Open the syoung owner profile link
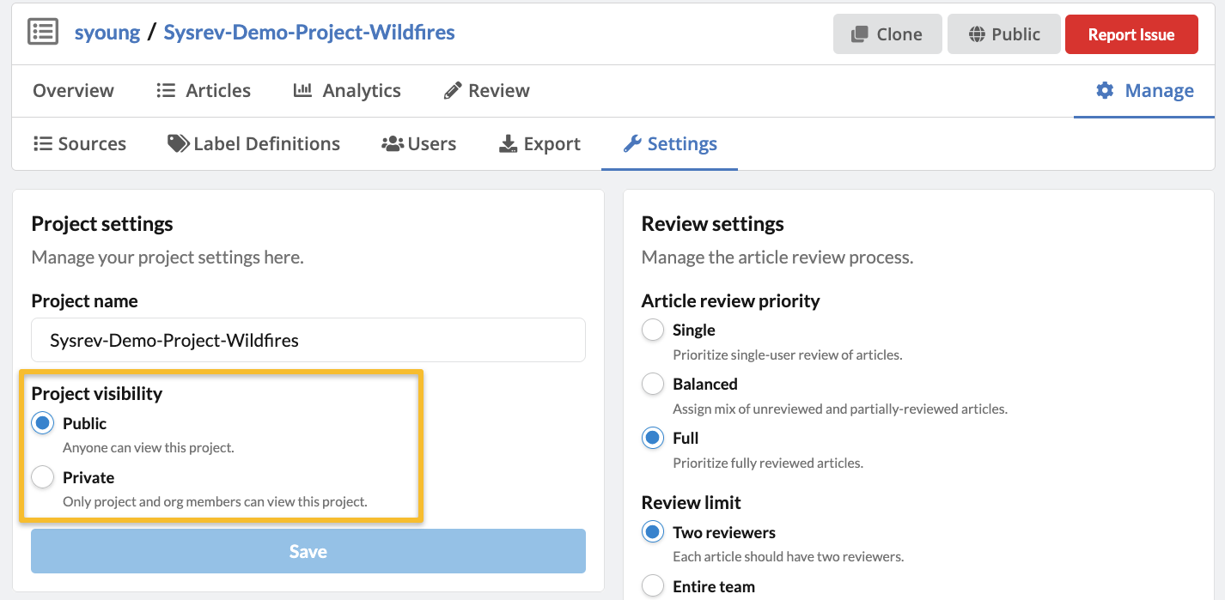The image size is (1225, 600). point(107,33)
